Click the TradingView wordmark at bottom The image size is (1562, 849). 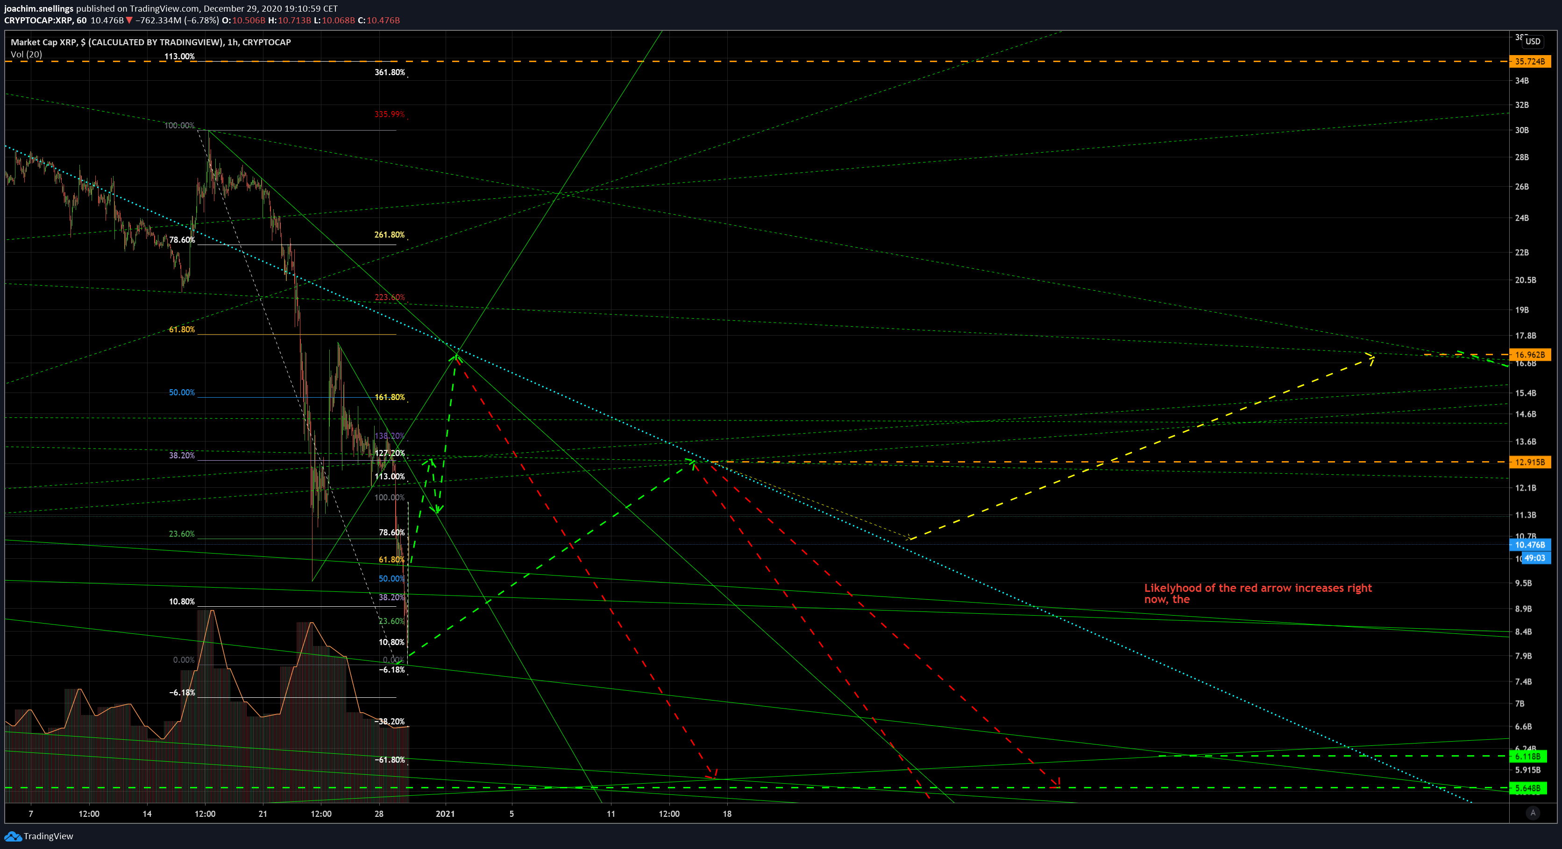(x=49, y=836)
